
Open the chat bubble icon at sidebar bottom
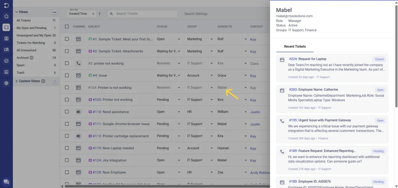6,182
